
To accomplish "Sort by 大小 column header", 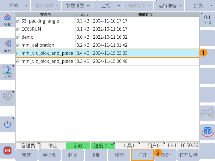I will click(84, 14).
